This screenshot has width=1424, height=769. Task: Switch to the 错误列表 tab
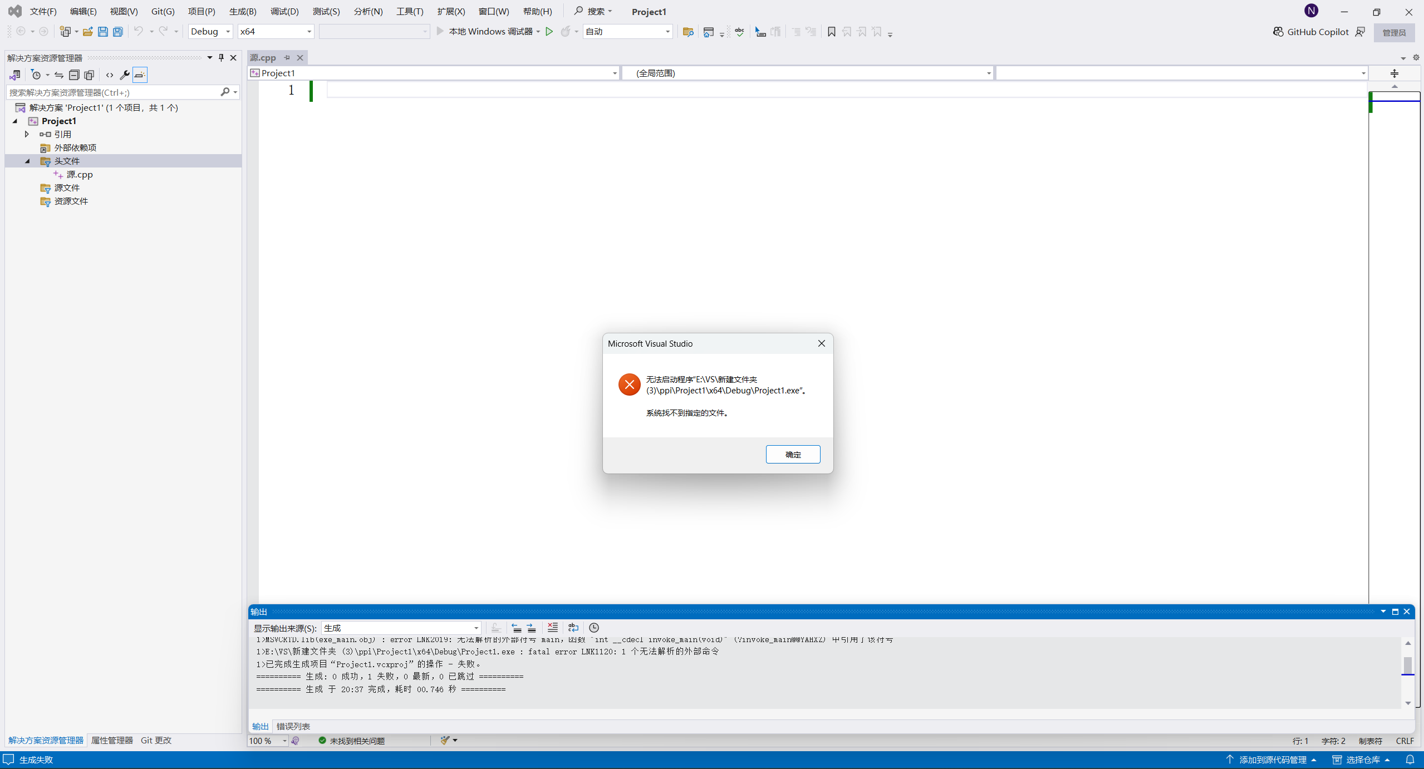pyautogui.click(x=293, y=726)
